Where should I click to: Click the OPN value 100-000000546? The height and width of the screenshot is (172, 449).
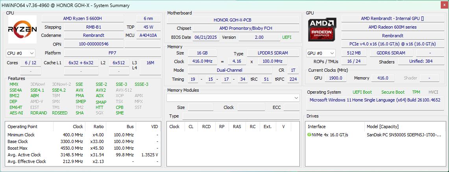click(x=94, y=44)
